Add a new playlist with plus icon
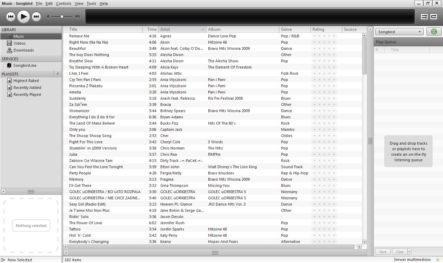Screen dimensions: 443x263 point(58,74)
